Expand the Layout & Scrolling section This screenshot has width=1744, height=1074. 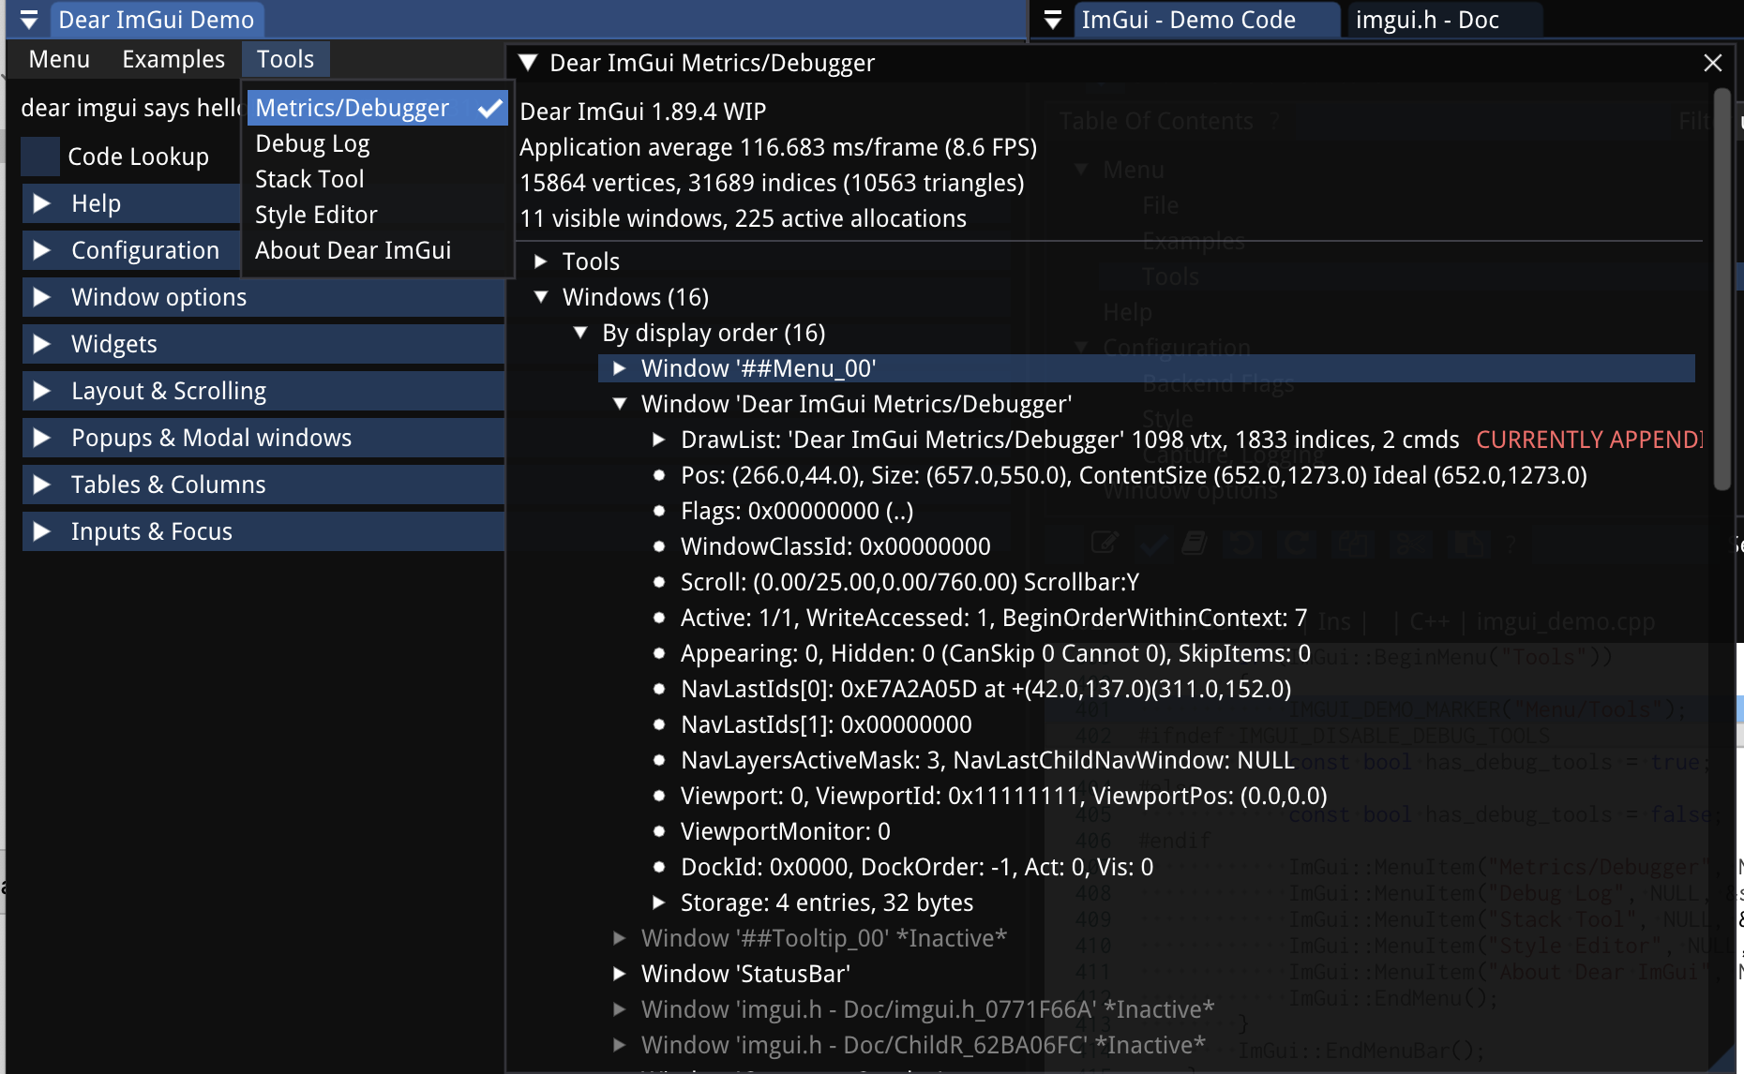point(263,391)
